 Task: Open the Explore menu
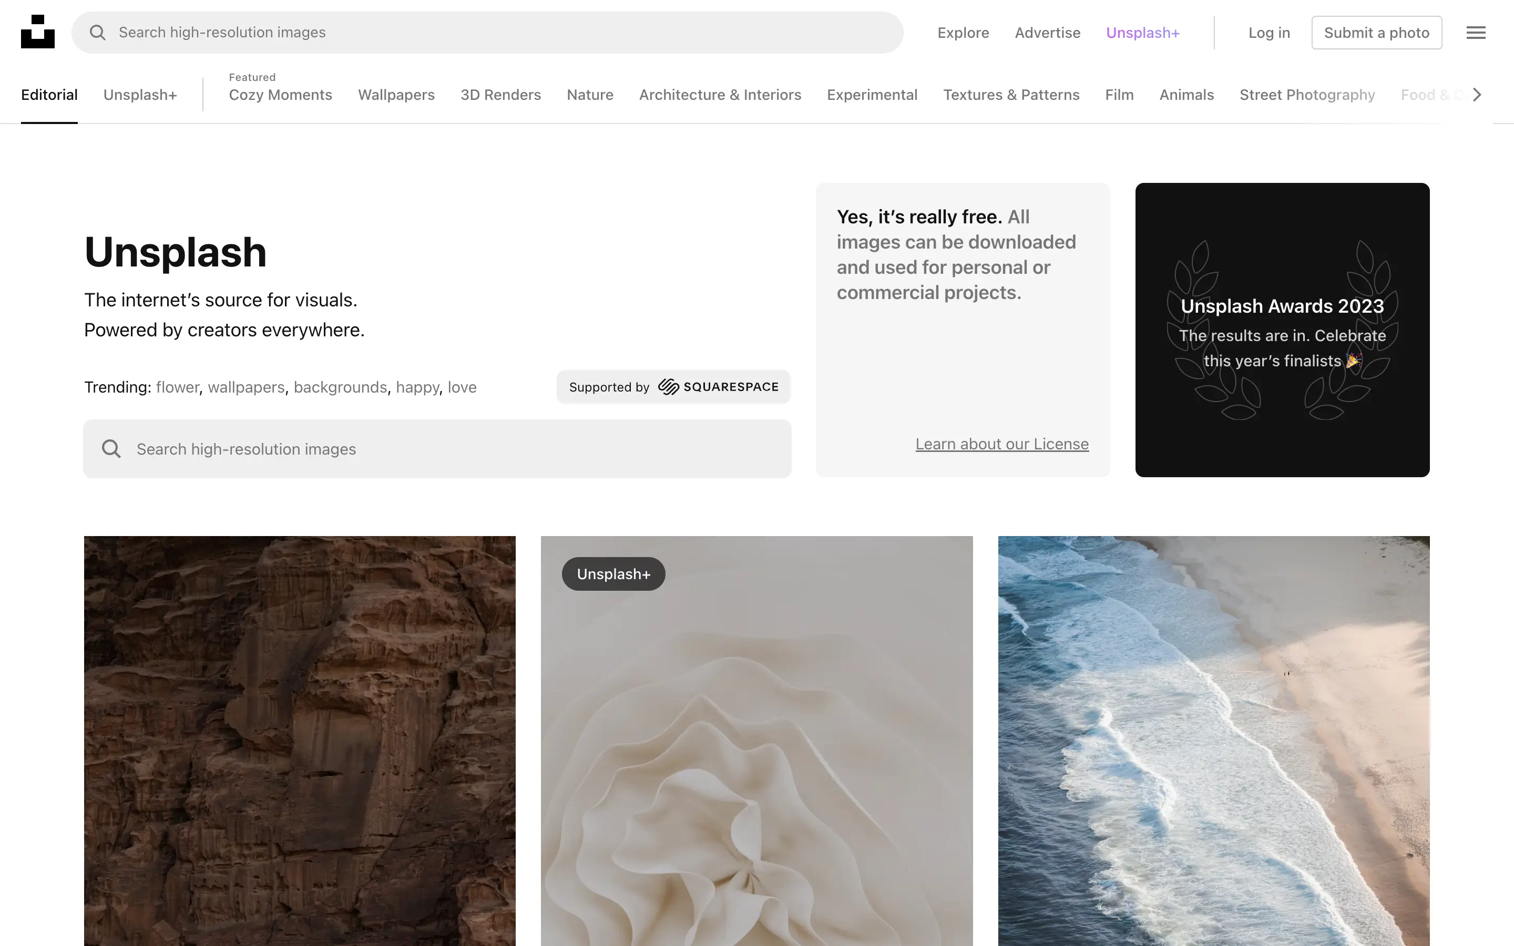(x=963, y=33)
